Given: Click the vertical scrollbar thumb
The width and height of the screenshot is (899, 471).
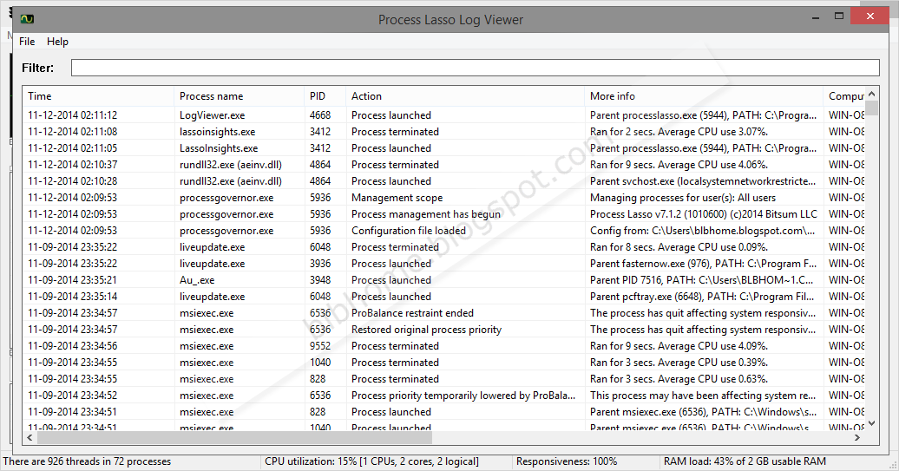Looking at the screenshot, I should point(871,108).
